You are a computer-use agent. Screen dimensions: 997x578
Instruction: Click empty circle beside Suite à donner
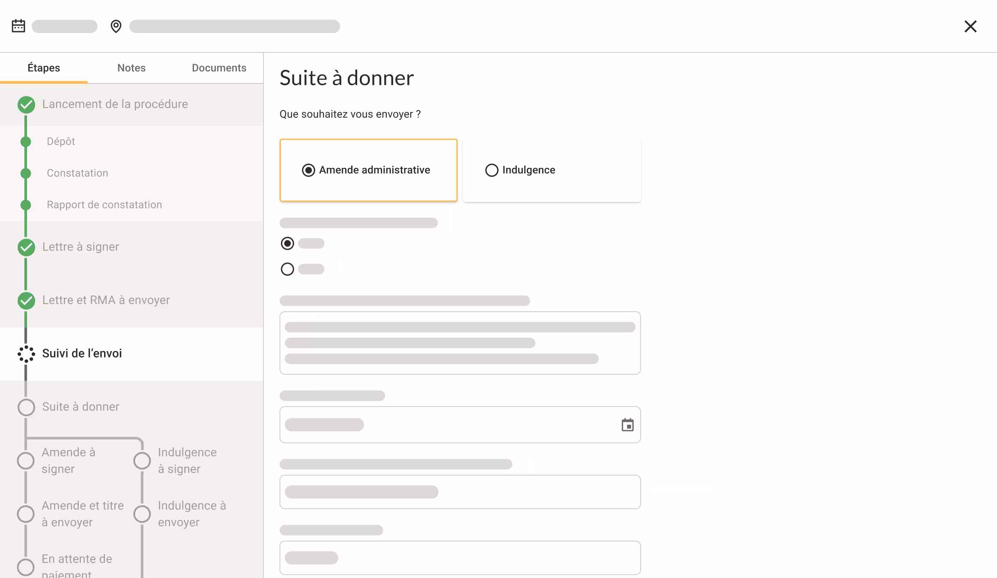[26, 407]
